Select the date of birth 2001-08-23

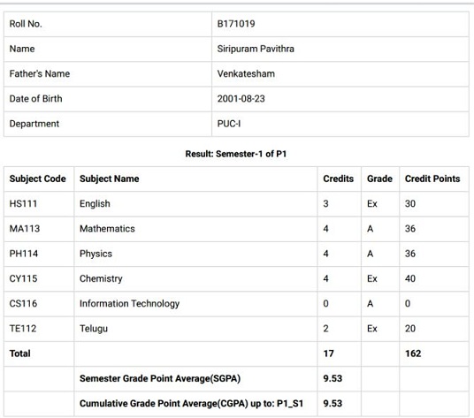241,99
